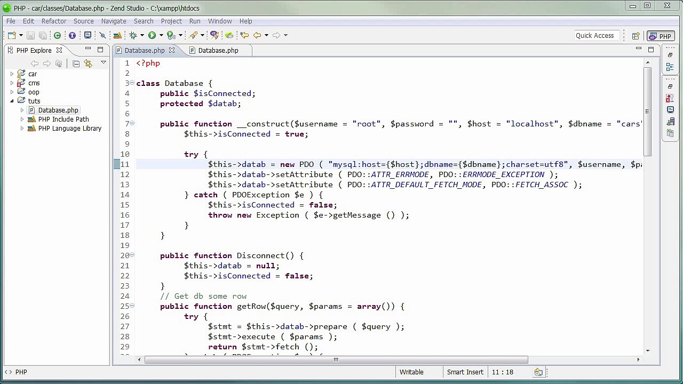Open the Run dropdown arrow
Image resolution: width=683 pixels, height=384 pixels.
(x=161, y=36)
